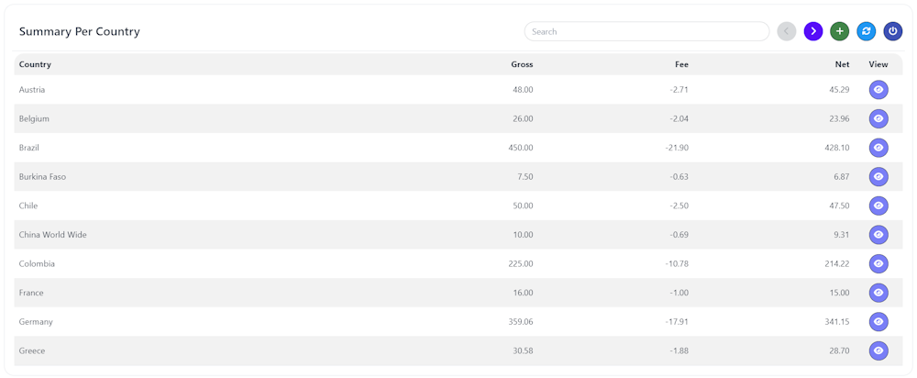View Brazil summary details

click(878, 148)
